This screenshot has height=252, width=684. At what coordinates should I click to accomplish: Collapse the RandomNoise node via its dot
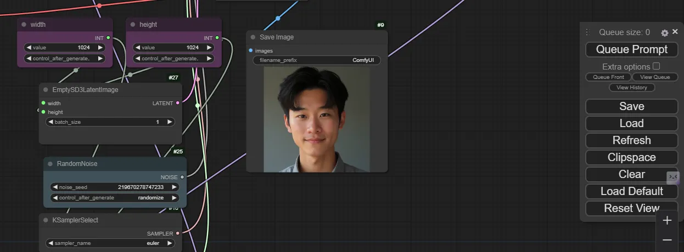click(50, 164)
